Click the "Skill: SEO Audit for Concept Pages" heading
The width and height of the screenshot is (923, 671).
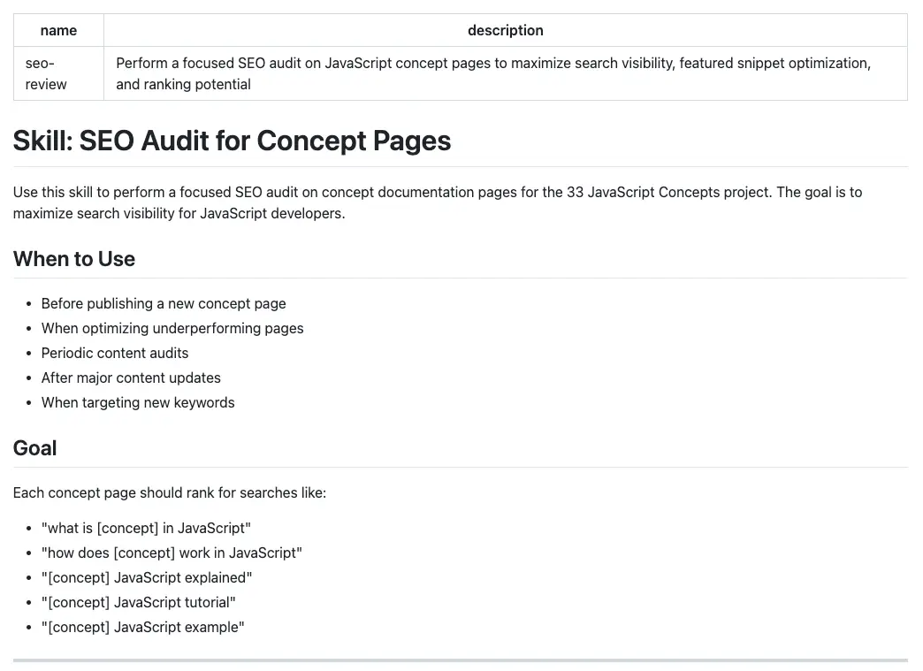tap(232, 141)
